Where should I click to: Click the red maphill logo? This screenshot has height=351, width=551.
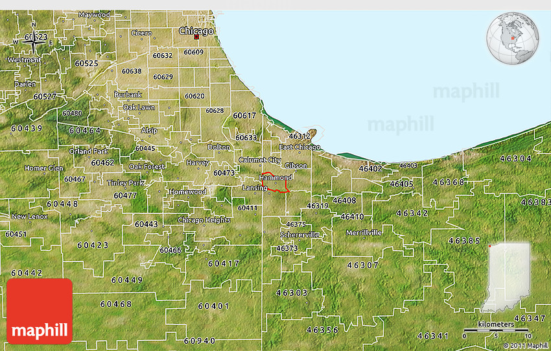click(40, 311)
